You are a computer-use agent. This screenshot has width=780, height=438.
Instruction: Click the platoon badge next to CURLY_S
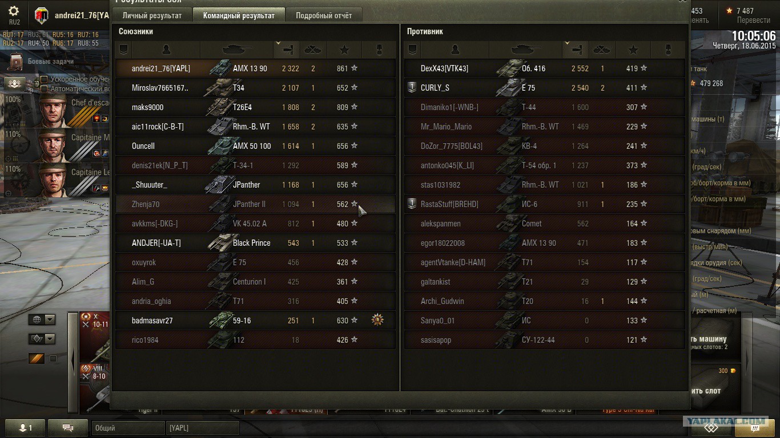click(412, 88)
